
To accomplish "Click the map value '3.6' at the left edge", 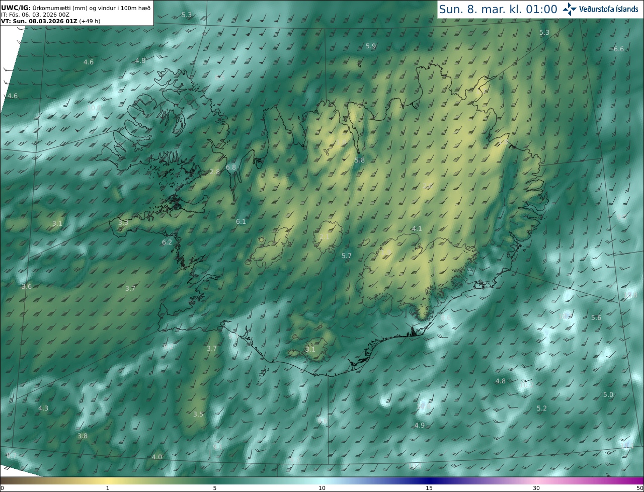I will 27,287.
